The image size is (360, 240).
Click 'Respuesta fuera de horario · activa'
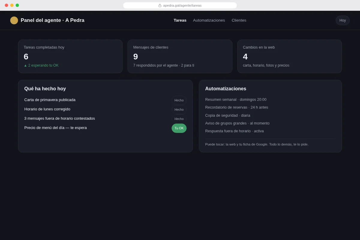[235, 131]
